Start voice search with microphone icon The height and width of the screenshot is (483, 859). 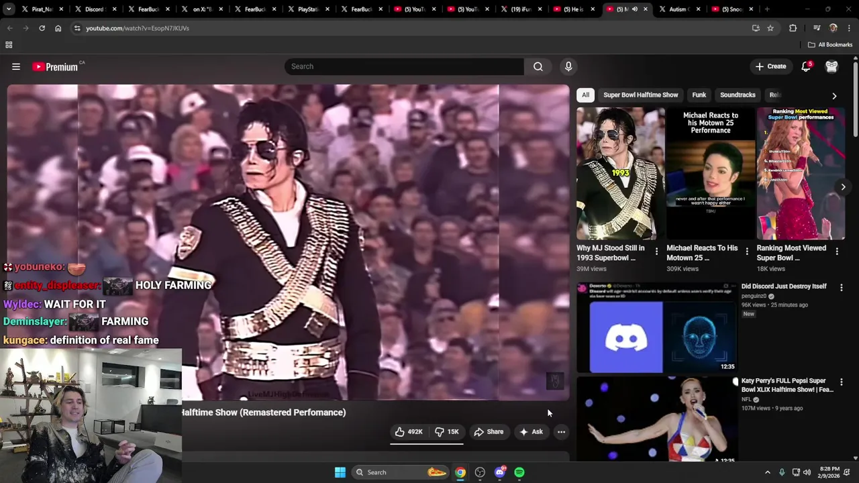[x=568, y=66]
